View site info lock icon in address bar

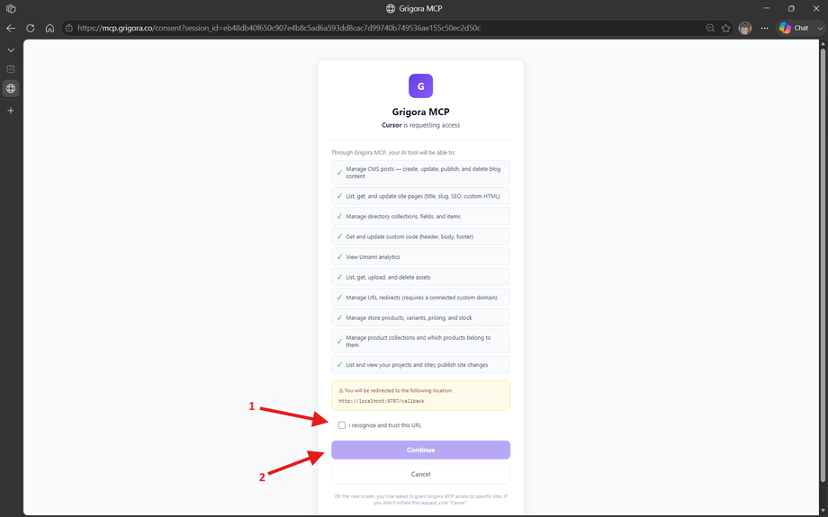tap(69, 28)
